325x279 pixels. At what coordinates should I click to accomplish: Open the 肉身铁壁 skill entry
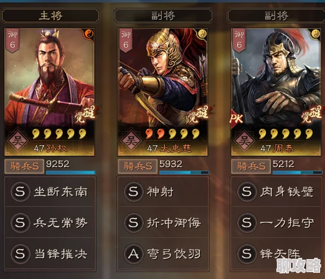click(x=276, y=191)
